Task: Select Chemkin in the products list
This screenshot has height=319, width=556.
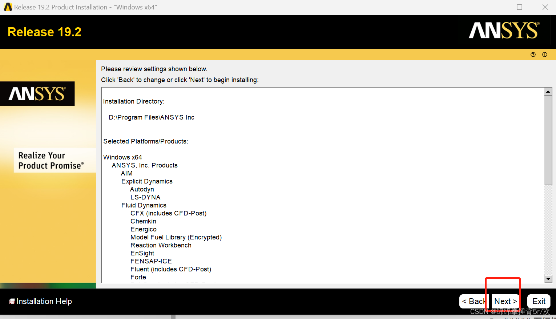Action: (x=143, y=221)
